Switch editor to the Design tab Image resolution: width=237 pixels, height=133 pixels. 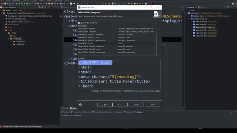[65, 108]
